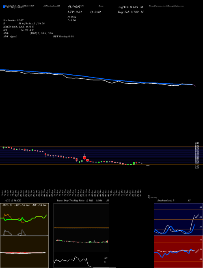The height and width of the screenshot is (268, 203).
Task: Click the ADX signal: label
Action: click(x=10, y=37)
